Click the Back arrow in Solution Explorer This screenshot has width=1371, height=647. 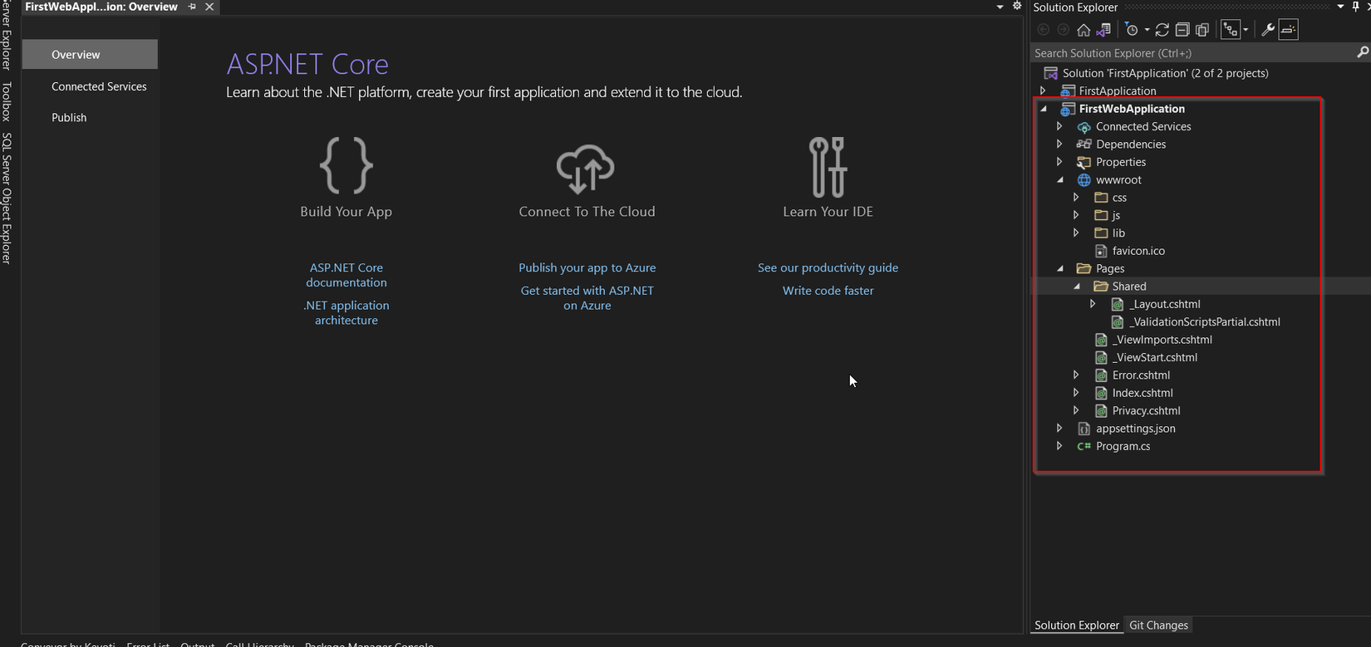coord(1044,30)
